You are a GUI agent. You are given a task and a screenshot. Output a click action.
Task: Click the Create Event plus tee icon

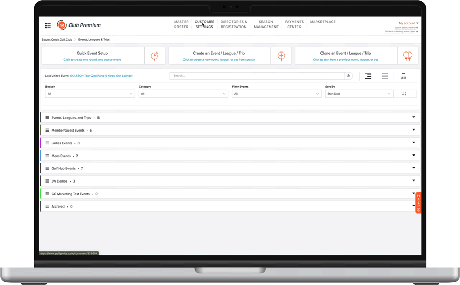point(281,56)
